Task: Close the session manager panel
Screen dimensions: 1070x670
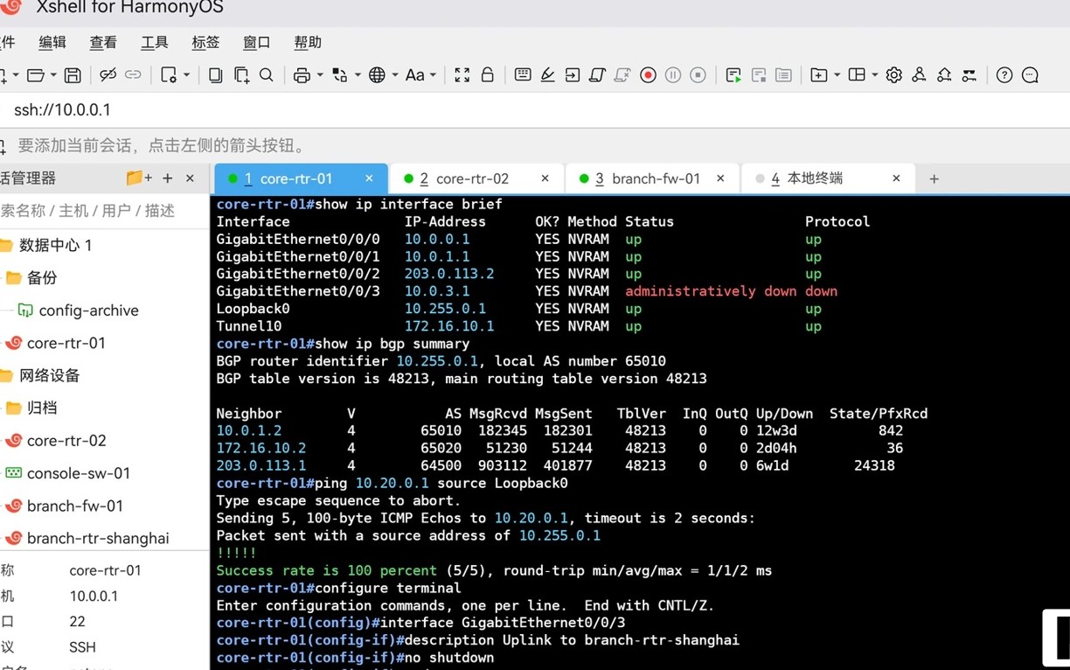Action: [190, 178]
